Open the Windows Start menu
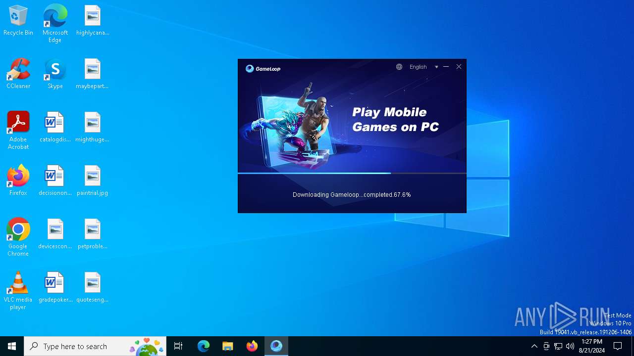634x356 pixels. tap(12, 346)
